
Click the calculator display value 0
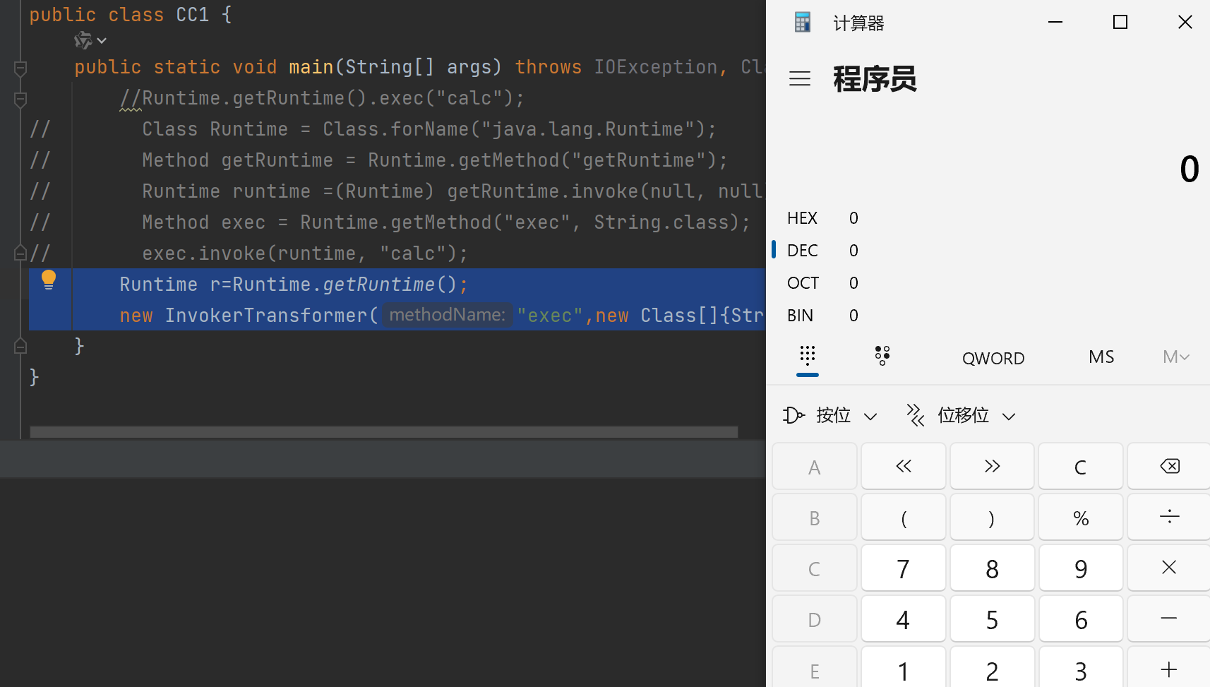1190,169
